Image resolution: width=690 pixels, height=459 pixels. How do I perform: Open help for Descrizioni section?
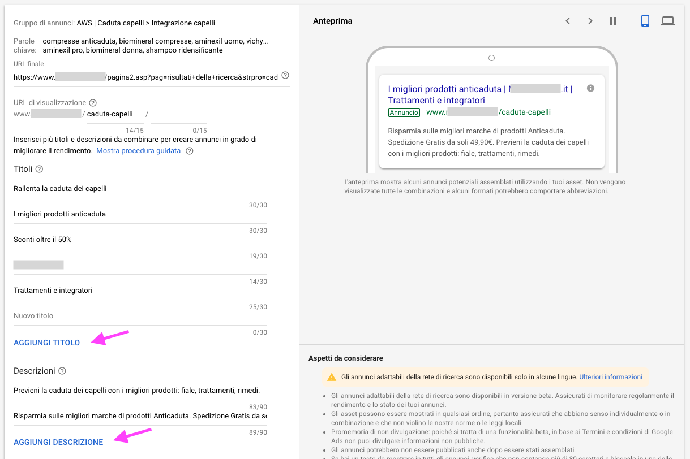[62, 371]
